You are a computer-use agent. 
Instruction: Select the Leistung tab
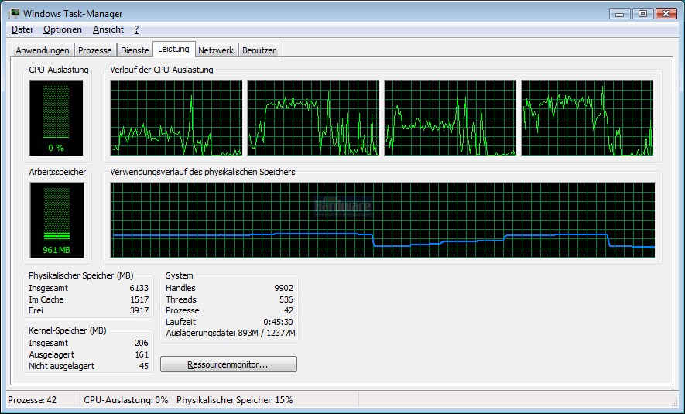click(173, 49)
